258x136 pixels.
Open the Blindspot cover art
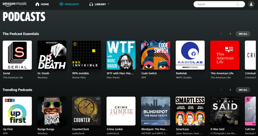coord(156,111)
